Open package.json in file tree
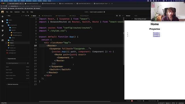The image size is (185, 104). [11, 53]
